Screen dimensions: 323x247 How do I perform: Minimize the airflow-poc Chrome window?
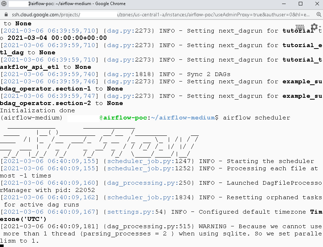coord(285,4)
